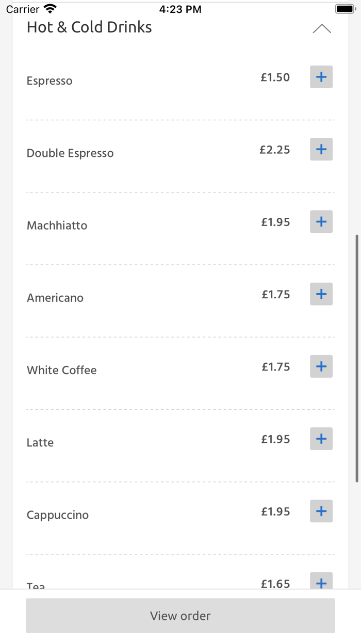This screenshot has width=361, height=642.
Task: Add Machhiatto using its plus button
Action: click(321, 222)
